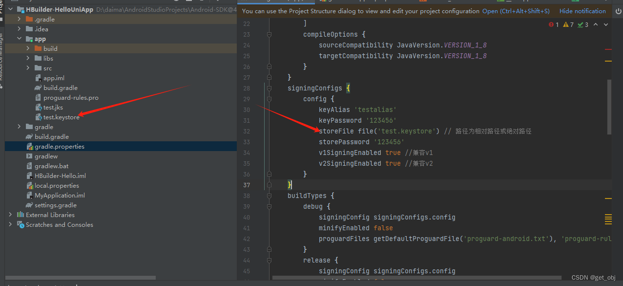The width and height of the screenshot is (623, 286).
Task: Select test.jks in project tree
Action: (x=53, y=108)
